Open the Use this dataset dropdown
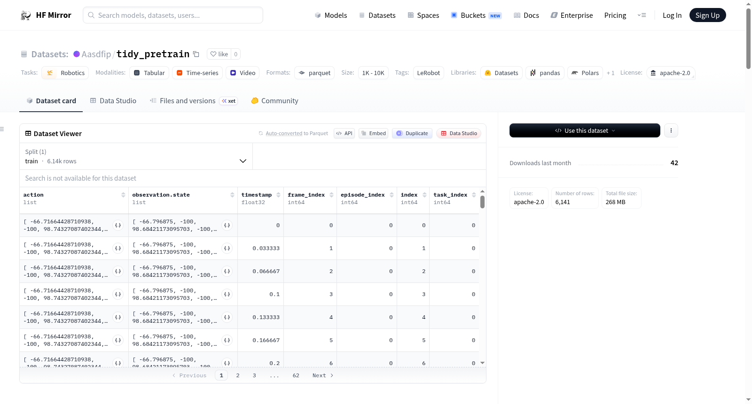This screenshot has width=752, height=404. click(585, 130)
